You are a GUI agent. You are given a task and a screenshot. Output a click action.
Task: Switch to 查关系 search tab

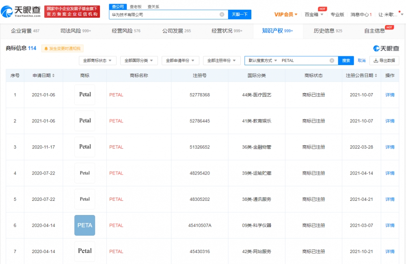pyautogui.click(x=153, y=7)
